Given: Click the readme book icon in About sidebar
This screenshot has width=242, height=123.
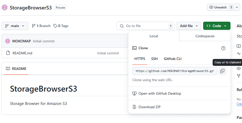Looking at the screenshot, I should click(239, 46).
